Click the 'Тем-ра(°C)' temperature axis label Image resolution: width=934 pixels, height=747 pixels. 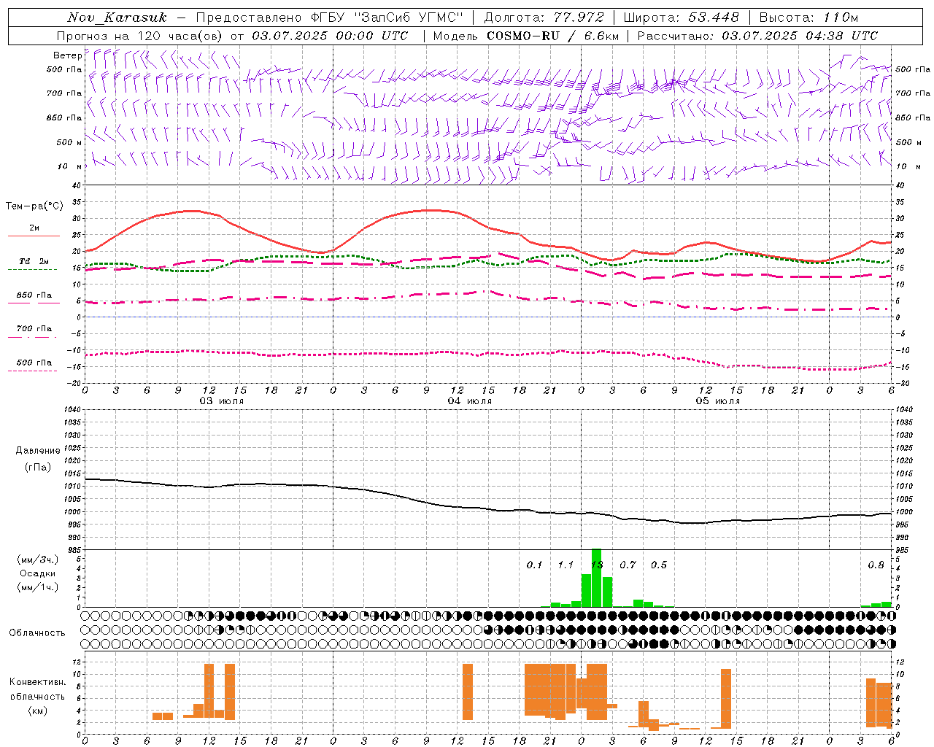(34, 206)
